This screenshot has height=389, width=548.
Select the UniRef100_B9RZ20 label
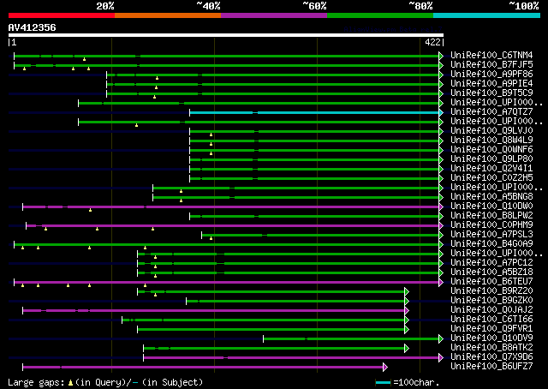click(x=491, y=291)
